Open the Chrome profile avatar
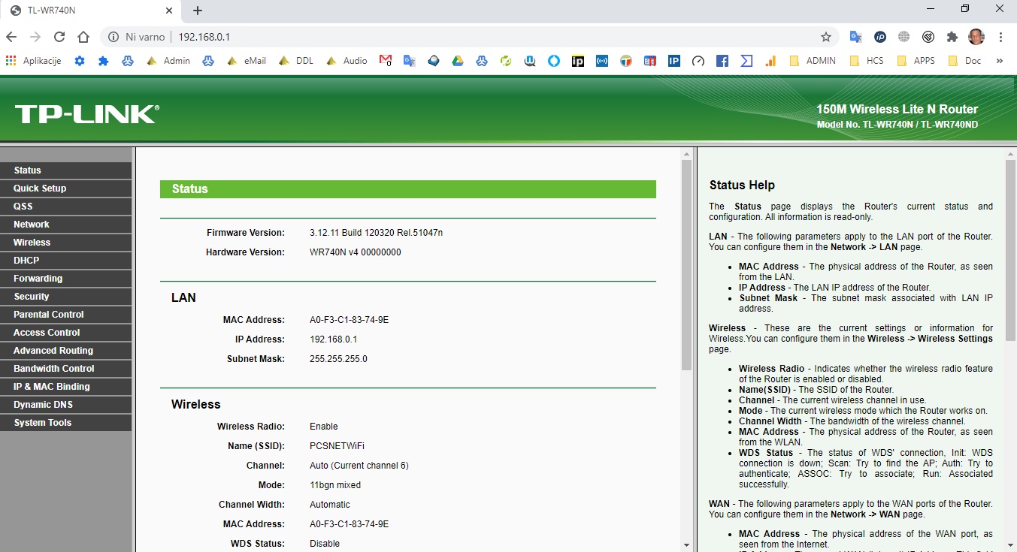 (x=976, y=37)
